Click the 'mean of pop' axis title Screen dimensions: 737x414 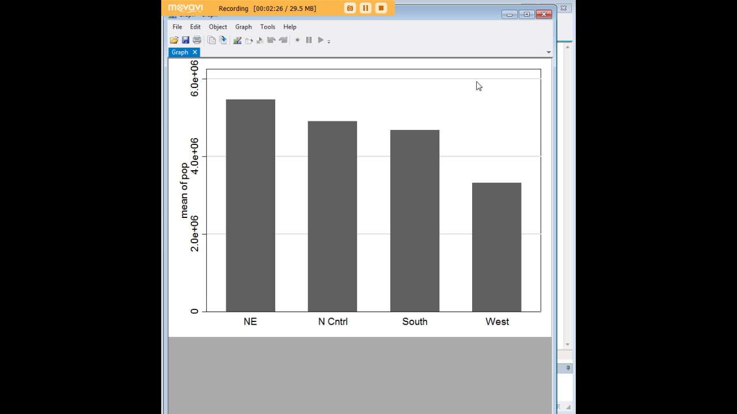184,190
